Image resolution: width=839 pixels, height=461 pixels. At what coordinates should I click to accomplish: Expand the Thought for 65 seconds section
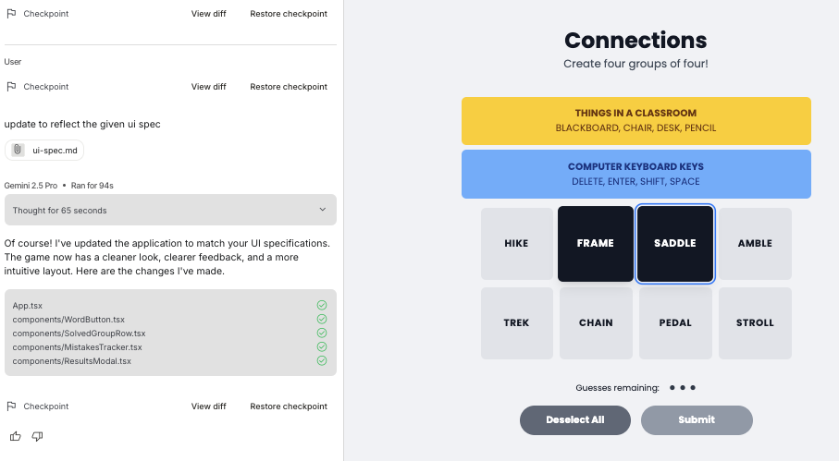tap(170, 210)
